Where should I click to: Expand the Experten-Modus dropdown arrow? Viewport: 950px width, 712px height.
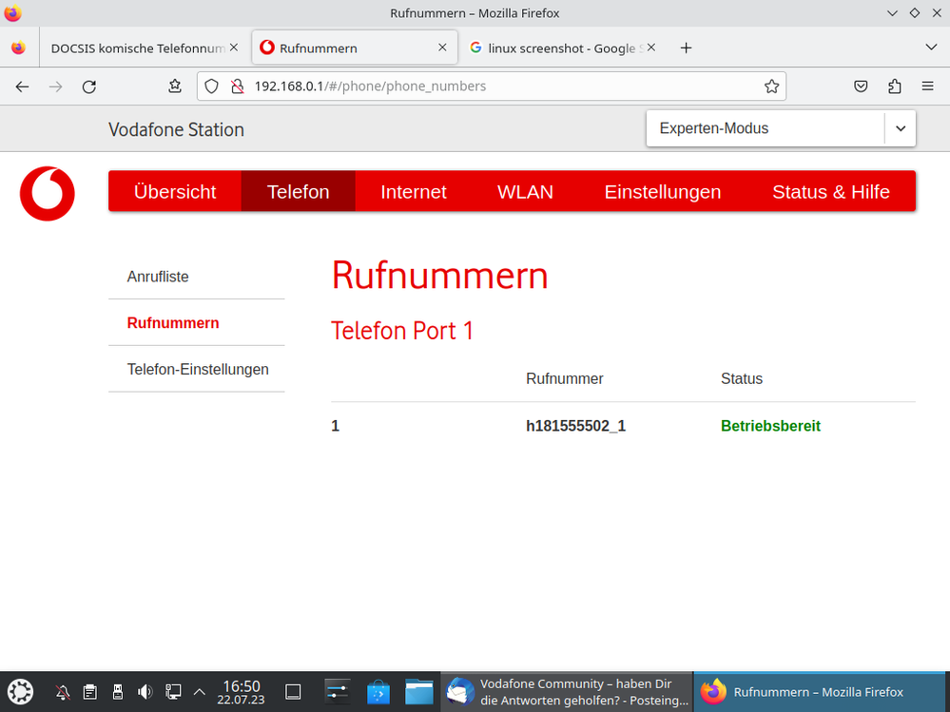[x=901, y=128]
